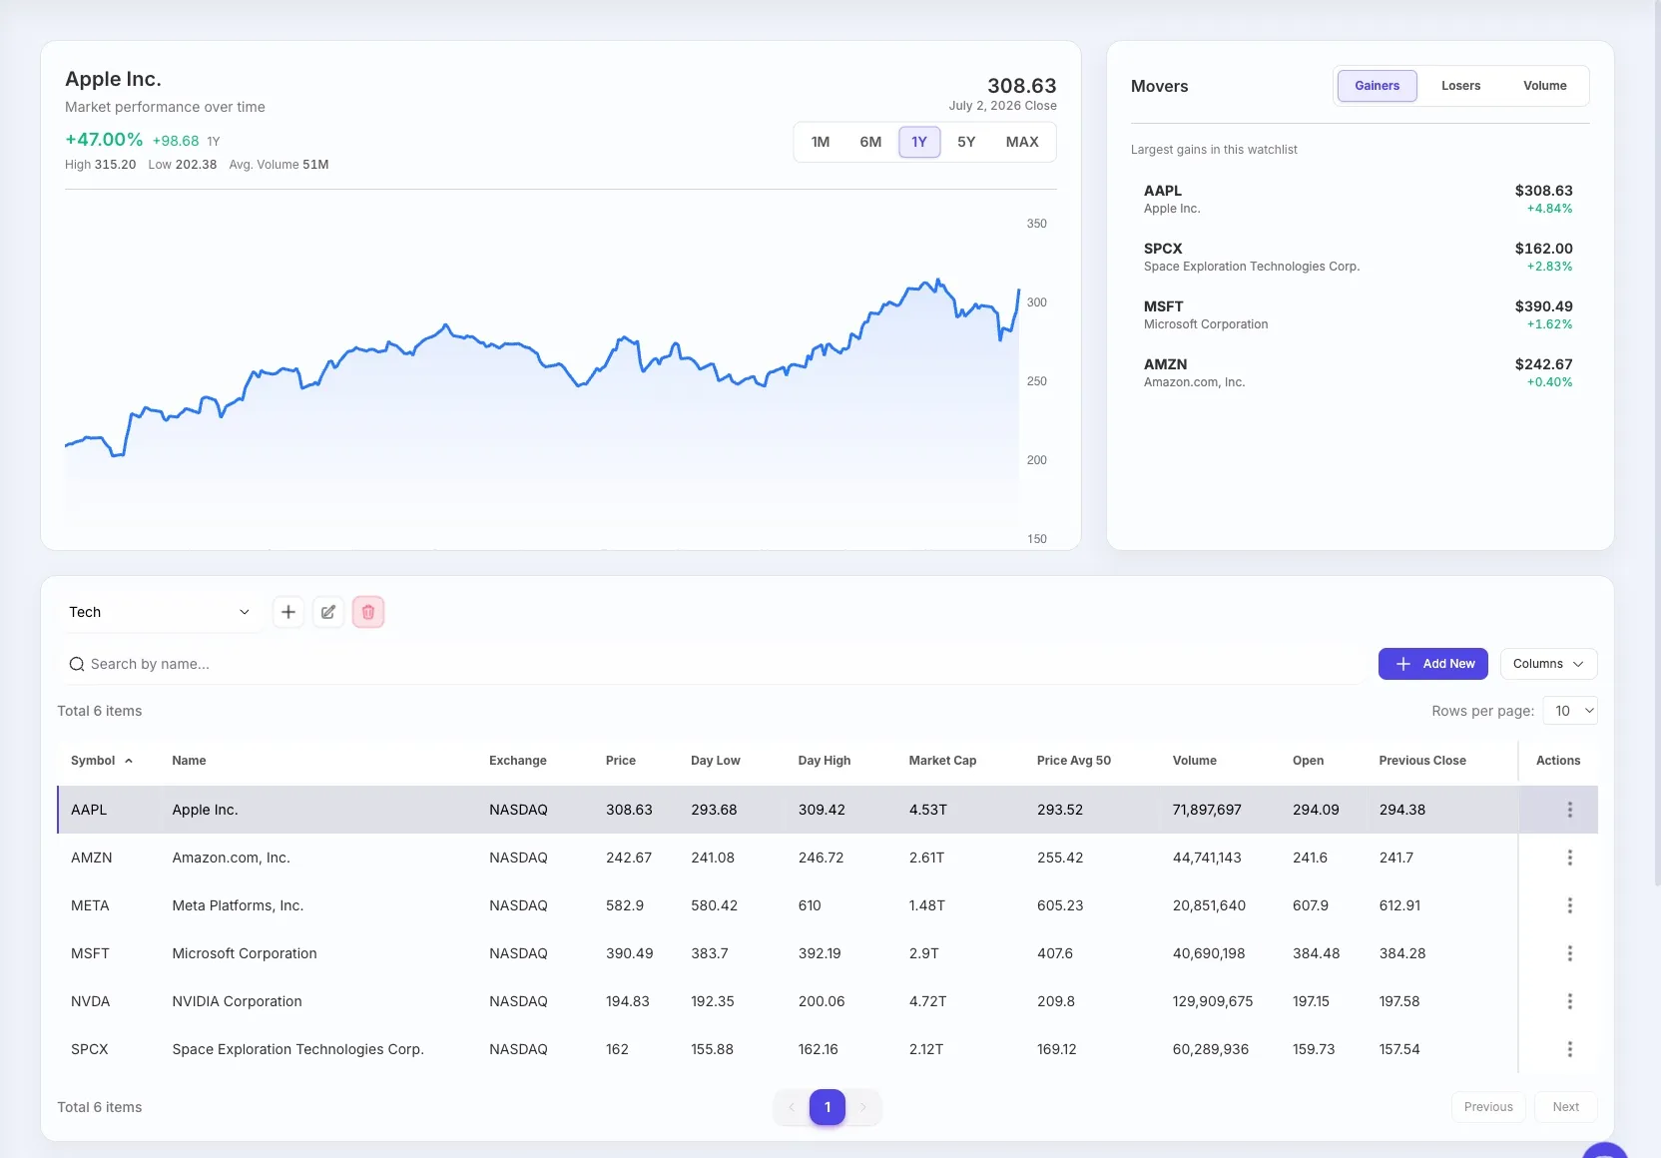1661x1158 pixels.
Task: Click the Amazon.com, Inc. name cell
Action: pyautogui.click(x=231, y=858)
